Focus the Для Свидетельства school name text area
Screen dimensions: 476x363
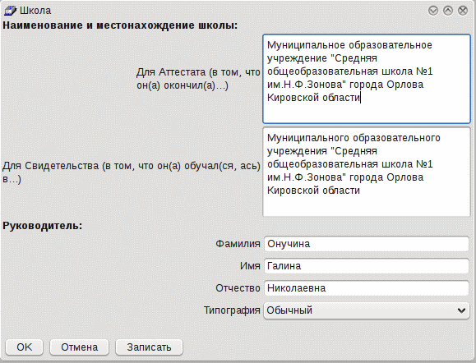367,172
